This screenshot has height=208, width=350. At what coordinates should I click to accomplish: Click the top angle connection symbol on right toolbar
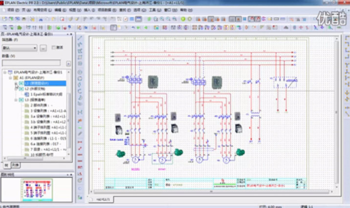(x=347, y=38)
